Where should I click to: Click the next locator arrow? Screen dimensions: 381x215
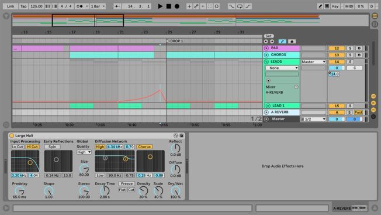click(272, 42)
